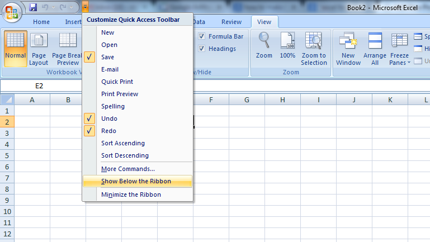
Task: Toggle the Headings checkbox
Action: coord(201,49)
